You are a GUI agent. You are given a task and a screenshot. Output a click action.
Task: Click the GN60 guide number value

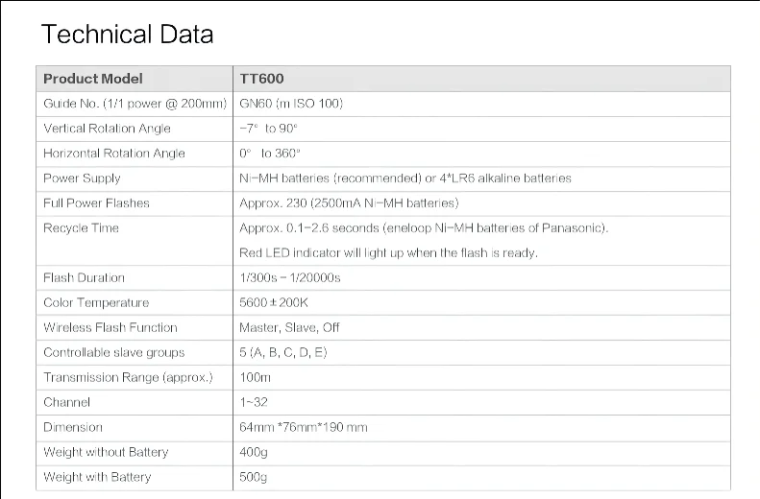tap(290, 104)
